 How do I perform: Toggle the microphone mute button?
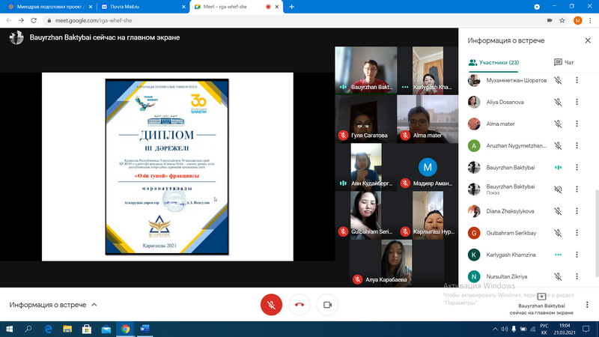(x=271, y=305)
